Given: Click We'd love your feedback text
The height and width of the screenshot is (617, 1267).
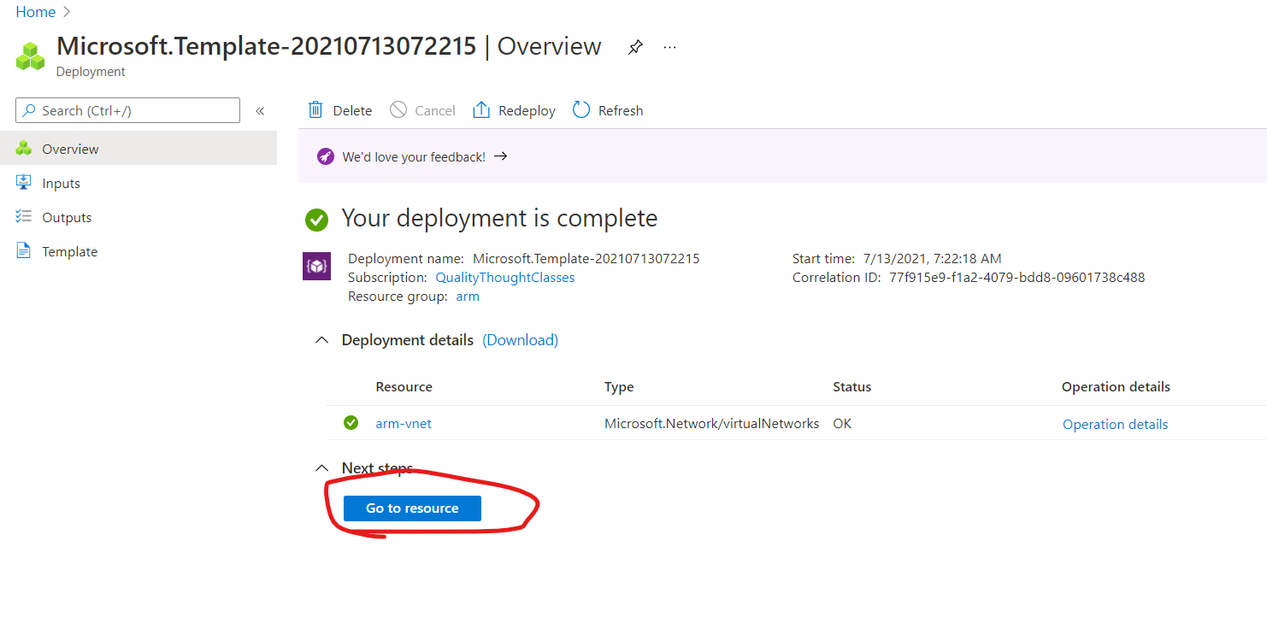Looking at the screenshot, I should pos(414,157).
